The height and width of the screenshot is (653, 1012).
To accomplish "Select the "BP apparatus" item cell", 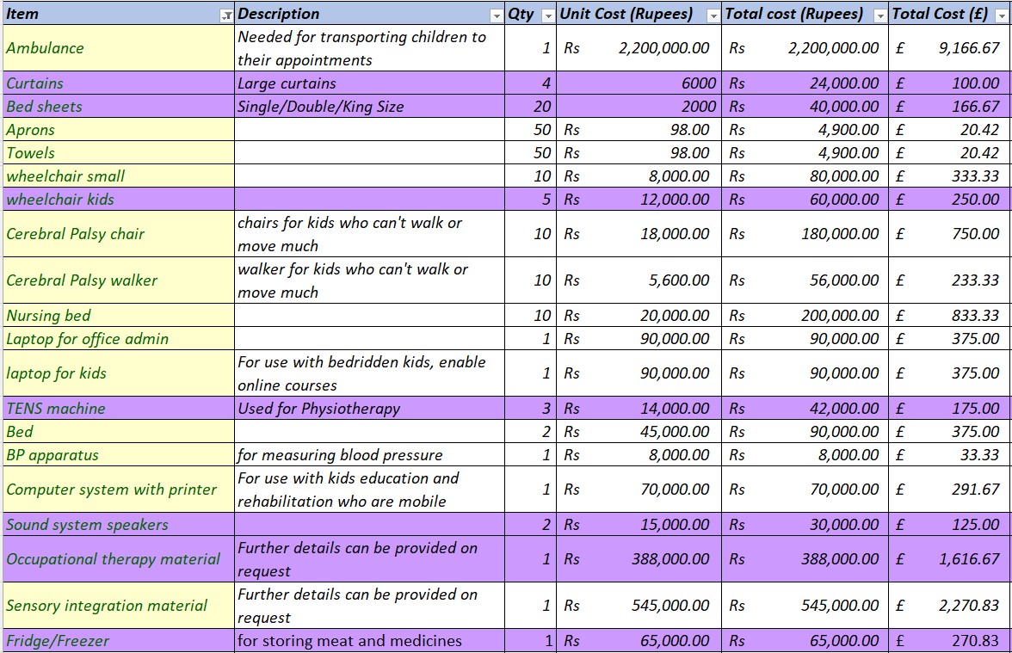I will pyautogui.click(x=119, y=455).
